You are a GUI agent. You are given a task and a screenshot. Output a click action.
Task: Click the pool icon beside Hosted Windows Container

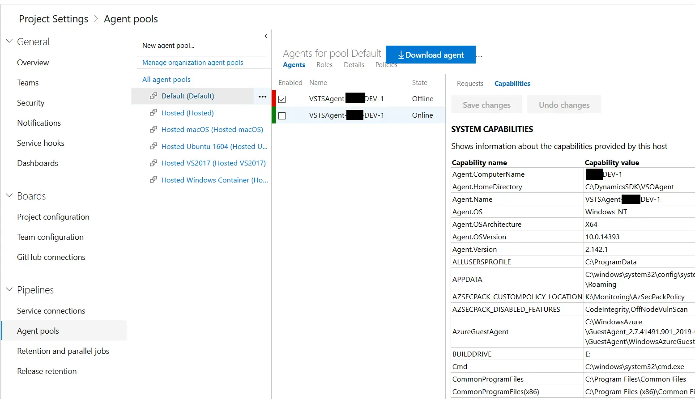[153, 180]
